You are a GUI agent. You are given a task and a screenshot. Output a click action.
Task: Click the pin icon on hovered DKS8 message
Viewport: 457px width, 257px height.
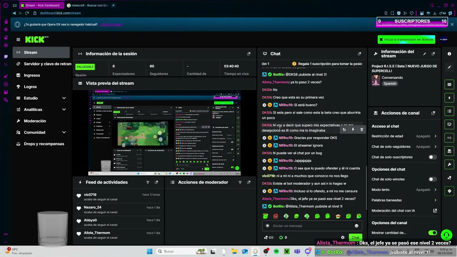coord(353,130)
